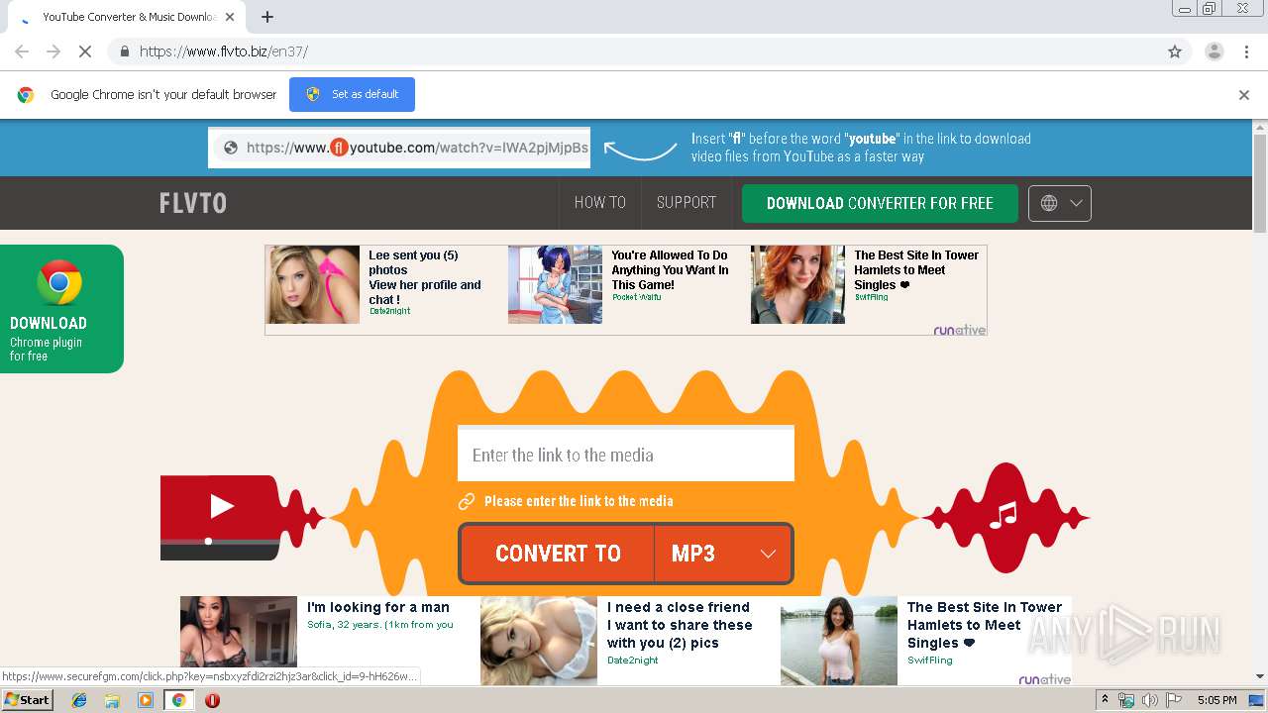Stop loading the page with the X icon

(85, 51)
